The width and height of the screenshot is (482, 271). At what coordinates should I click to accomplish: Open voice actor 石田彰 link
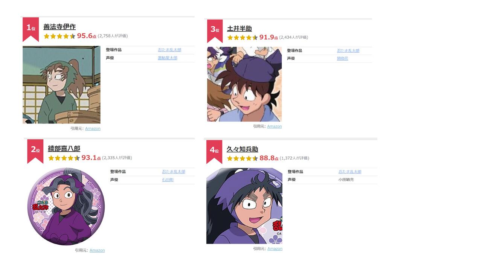point(168,180)
